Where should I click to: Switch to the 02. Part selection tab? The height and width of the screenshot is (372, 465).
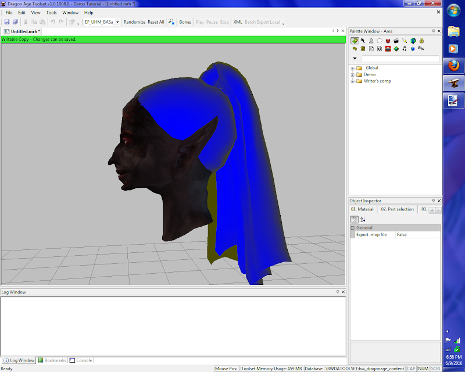pos(397,209)
